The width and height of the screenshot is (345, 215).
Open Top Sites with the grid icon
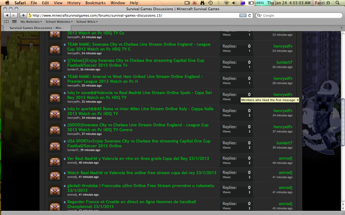[x=15, y=22]
